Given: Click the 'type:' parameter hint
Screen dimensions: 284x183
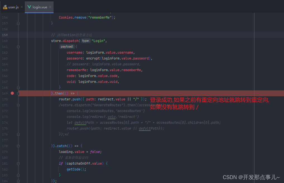Looking at the screenshot, I should (x=86, y=41).
